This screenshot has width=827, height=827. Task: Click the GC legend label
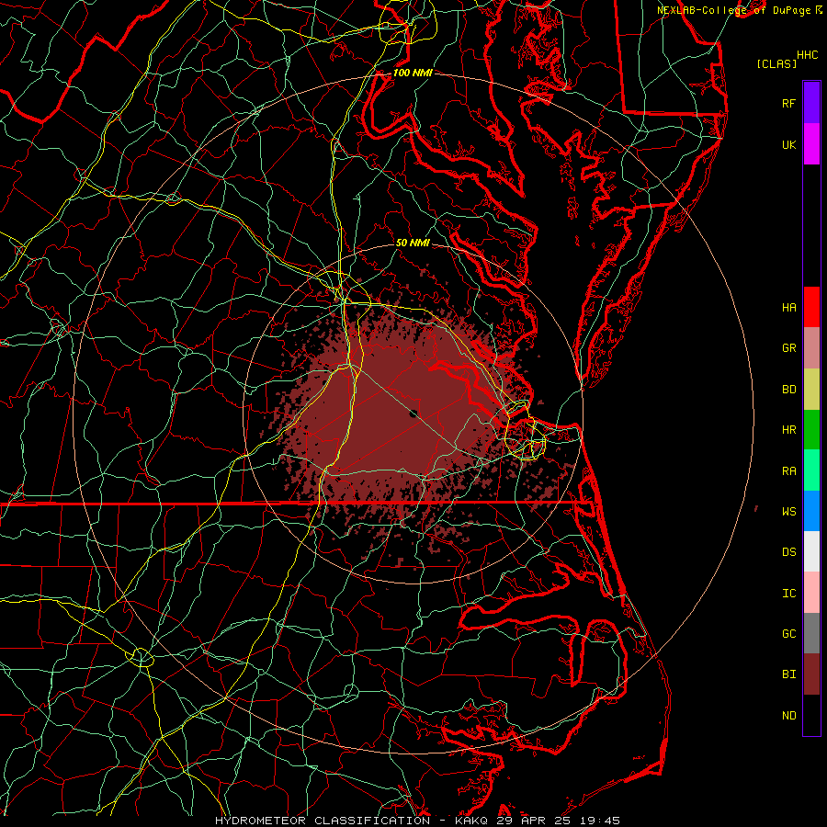tap(788, 634)
